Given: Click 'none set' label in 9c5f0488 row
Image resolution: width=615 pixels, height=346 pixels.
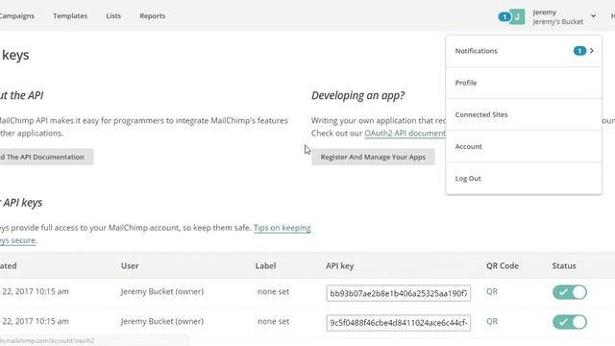Looking at the screenshot, I should coord(273,321).
